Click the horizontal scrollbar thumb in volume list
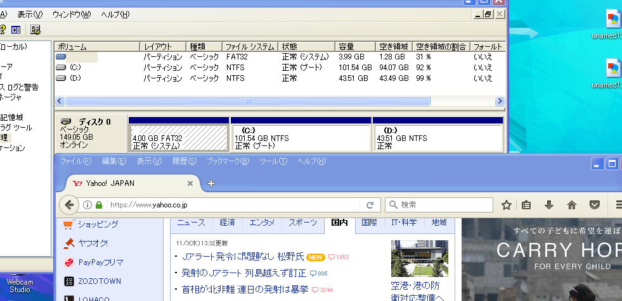Viewport: 622px width, 301px height. click(247, 101)
